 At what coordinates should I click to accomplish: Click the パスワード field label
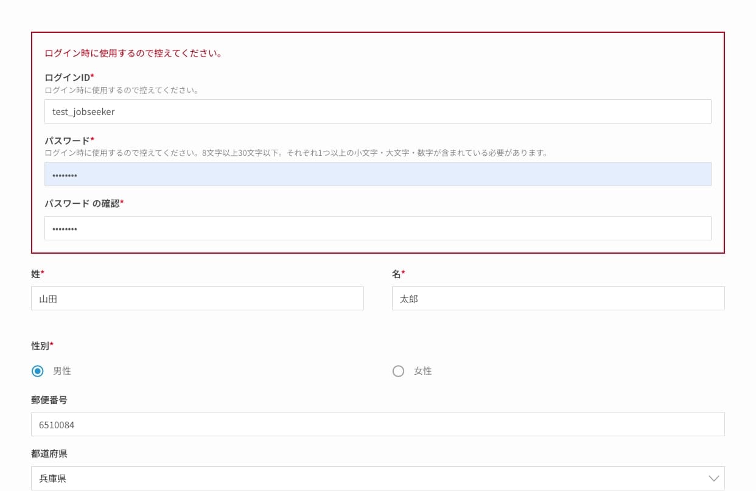[68, 141]
